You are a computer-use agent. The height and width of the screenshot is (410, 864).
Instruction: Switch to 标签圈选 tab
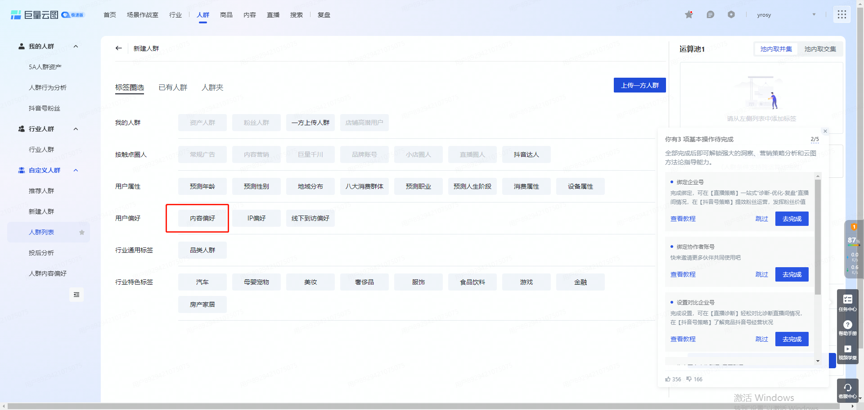[130, 87]
